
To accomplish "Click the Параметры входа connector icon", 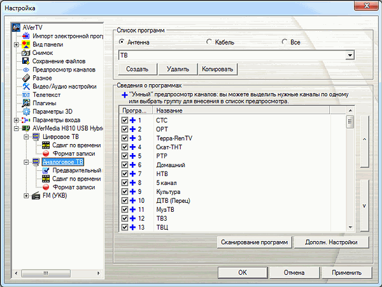I will [x=26, y=120].
